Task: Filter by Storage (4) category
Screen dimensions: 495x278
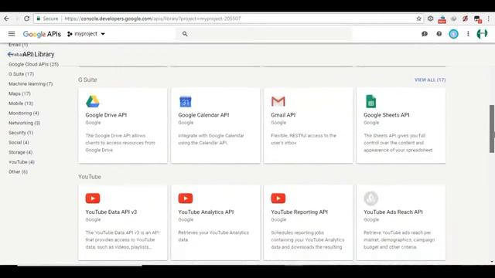Action: tap(21, 152)
